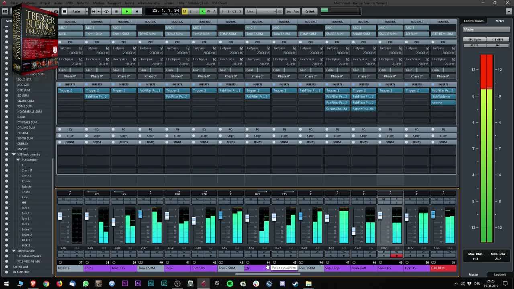Start playback with the green Play button

(126, 11)
